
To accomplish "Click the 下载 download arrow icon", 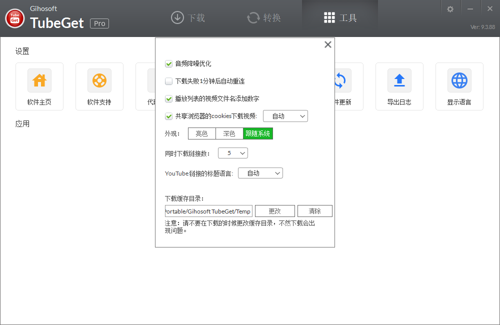I will pos(177,17).
